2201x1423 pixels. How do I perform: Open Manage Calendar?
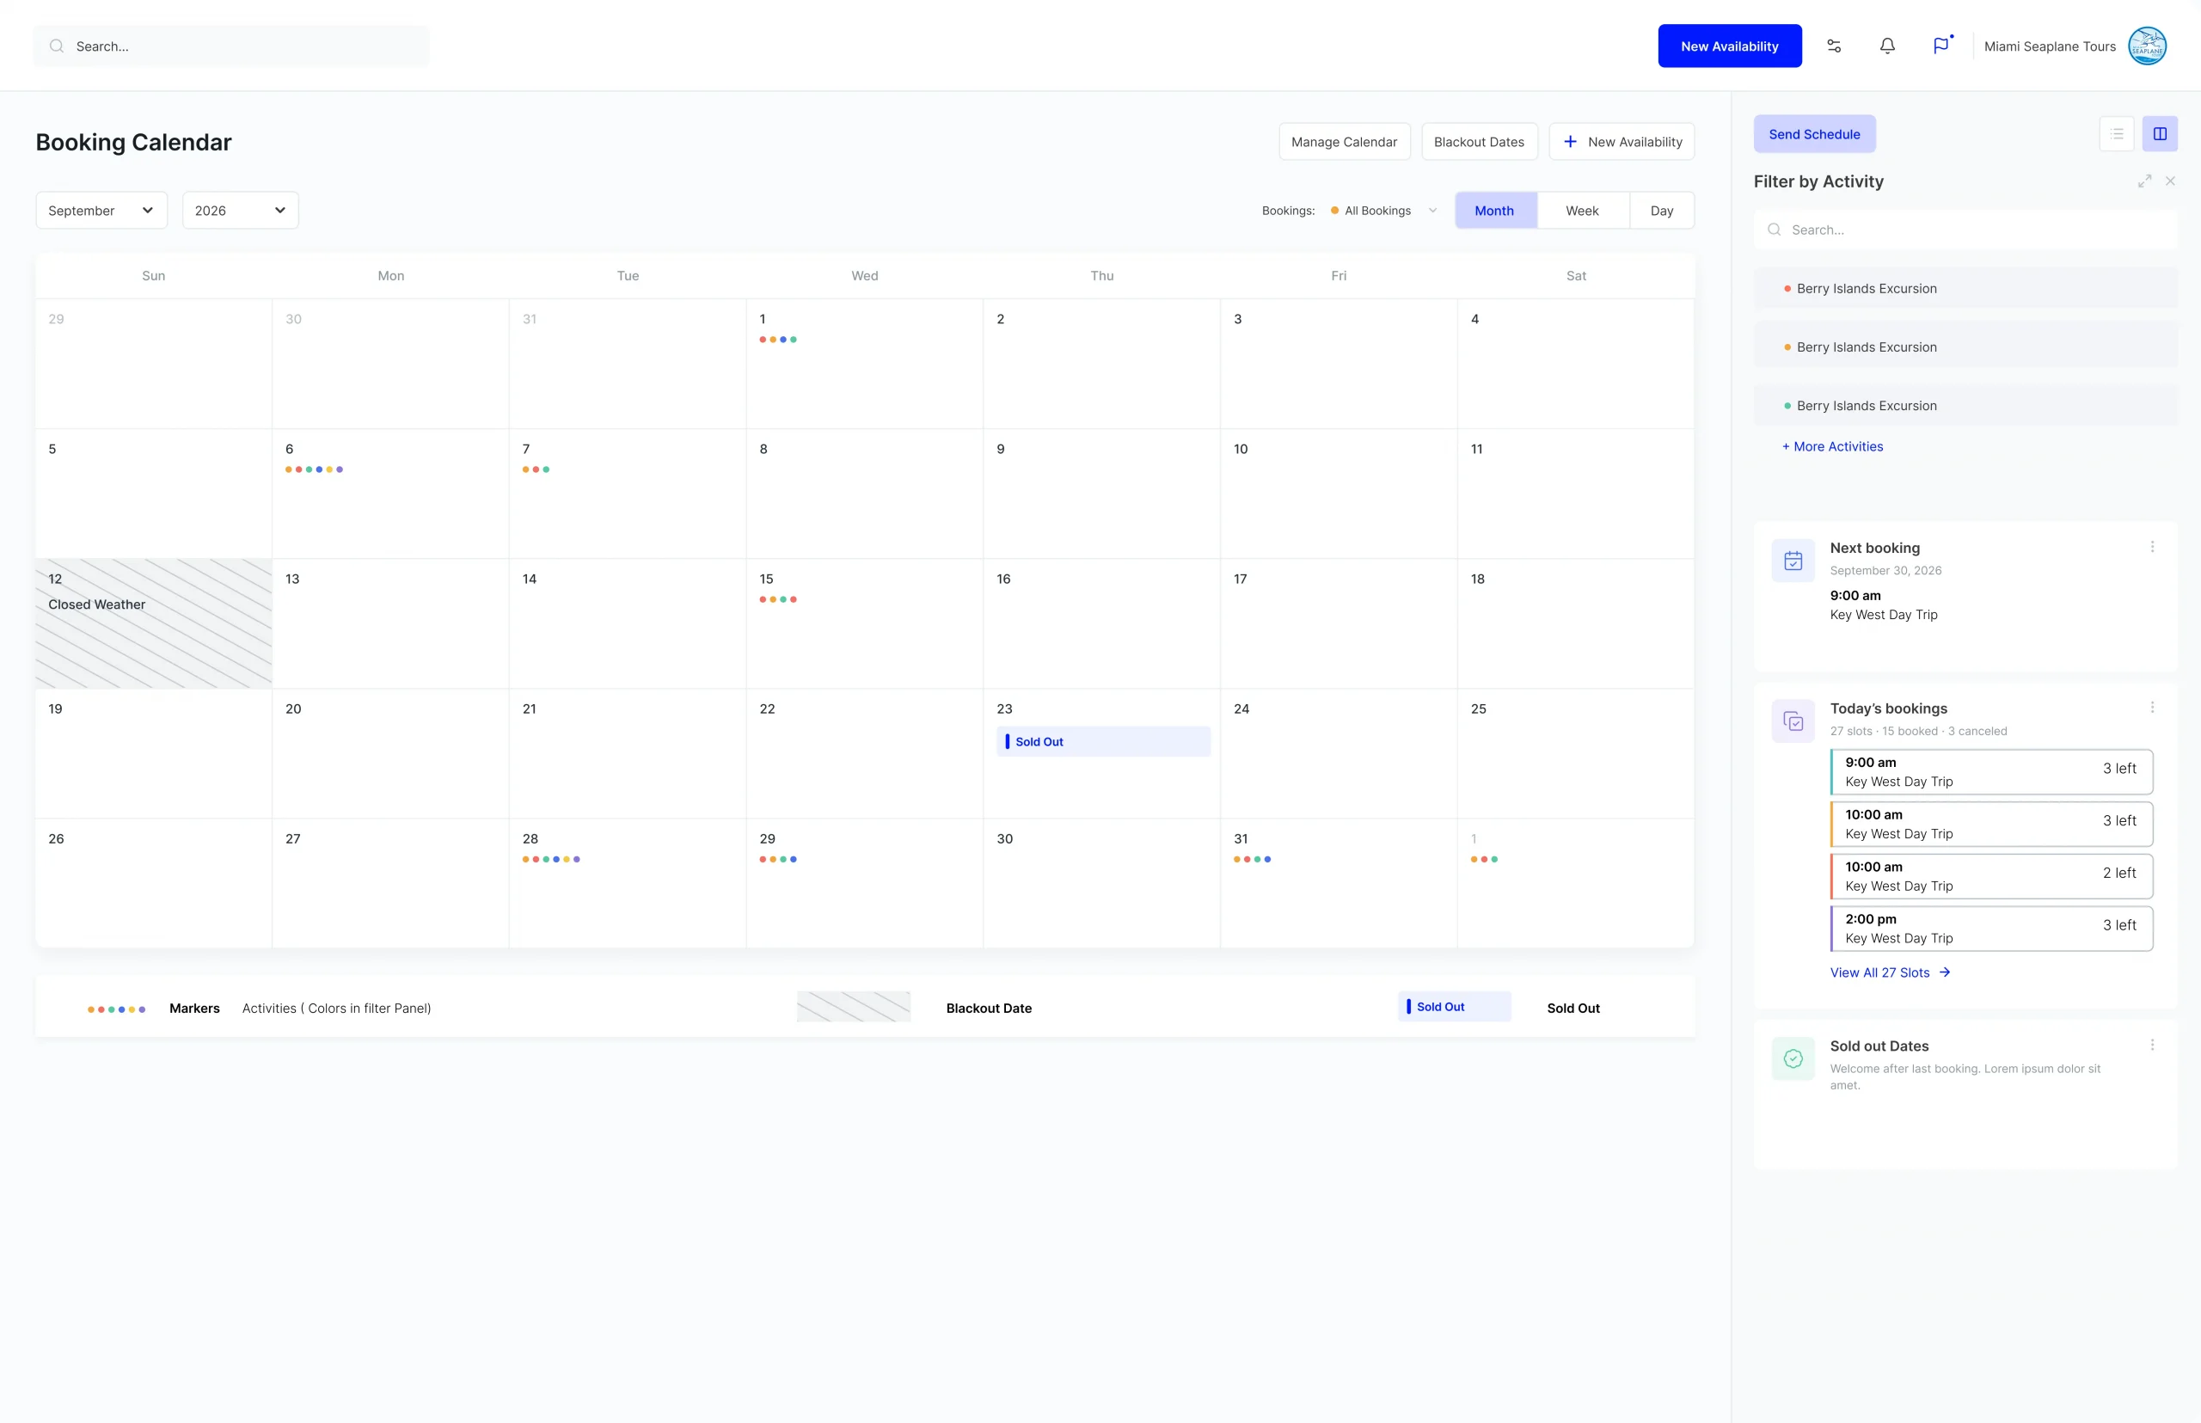coord(1345,141)
